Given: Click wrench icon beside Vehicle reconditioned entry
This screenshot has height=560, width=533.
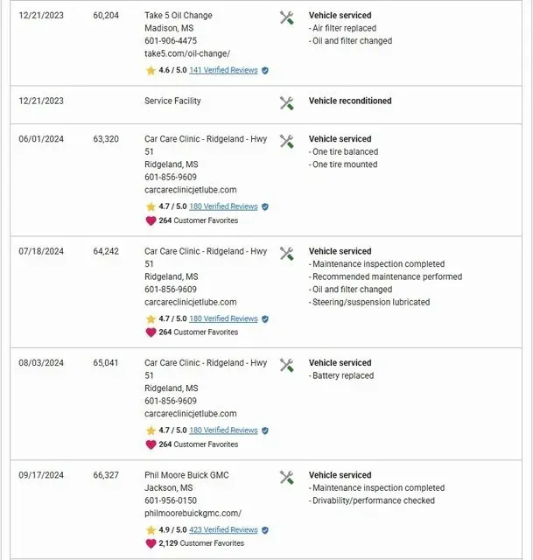Looking at the screenshot, I should 286,103.
